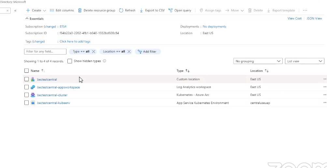Open the Type == all filter pill

[x=81, y=51]
